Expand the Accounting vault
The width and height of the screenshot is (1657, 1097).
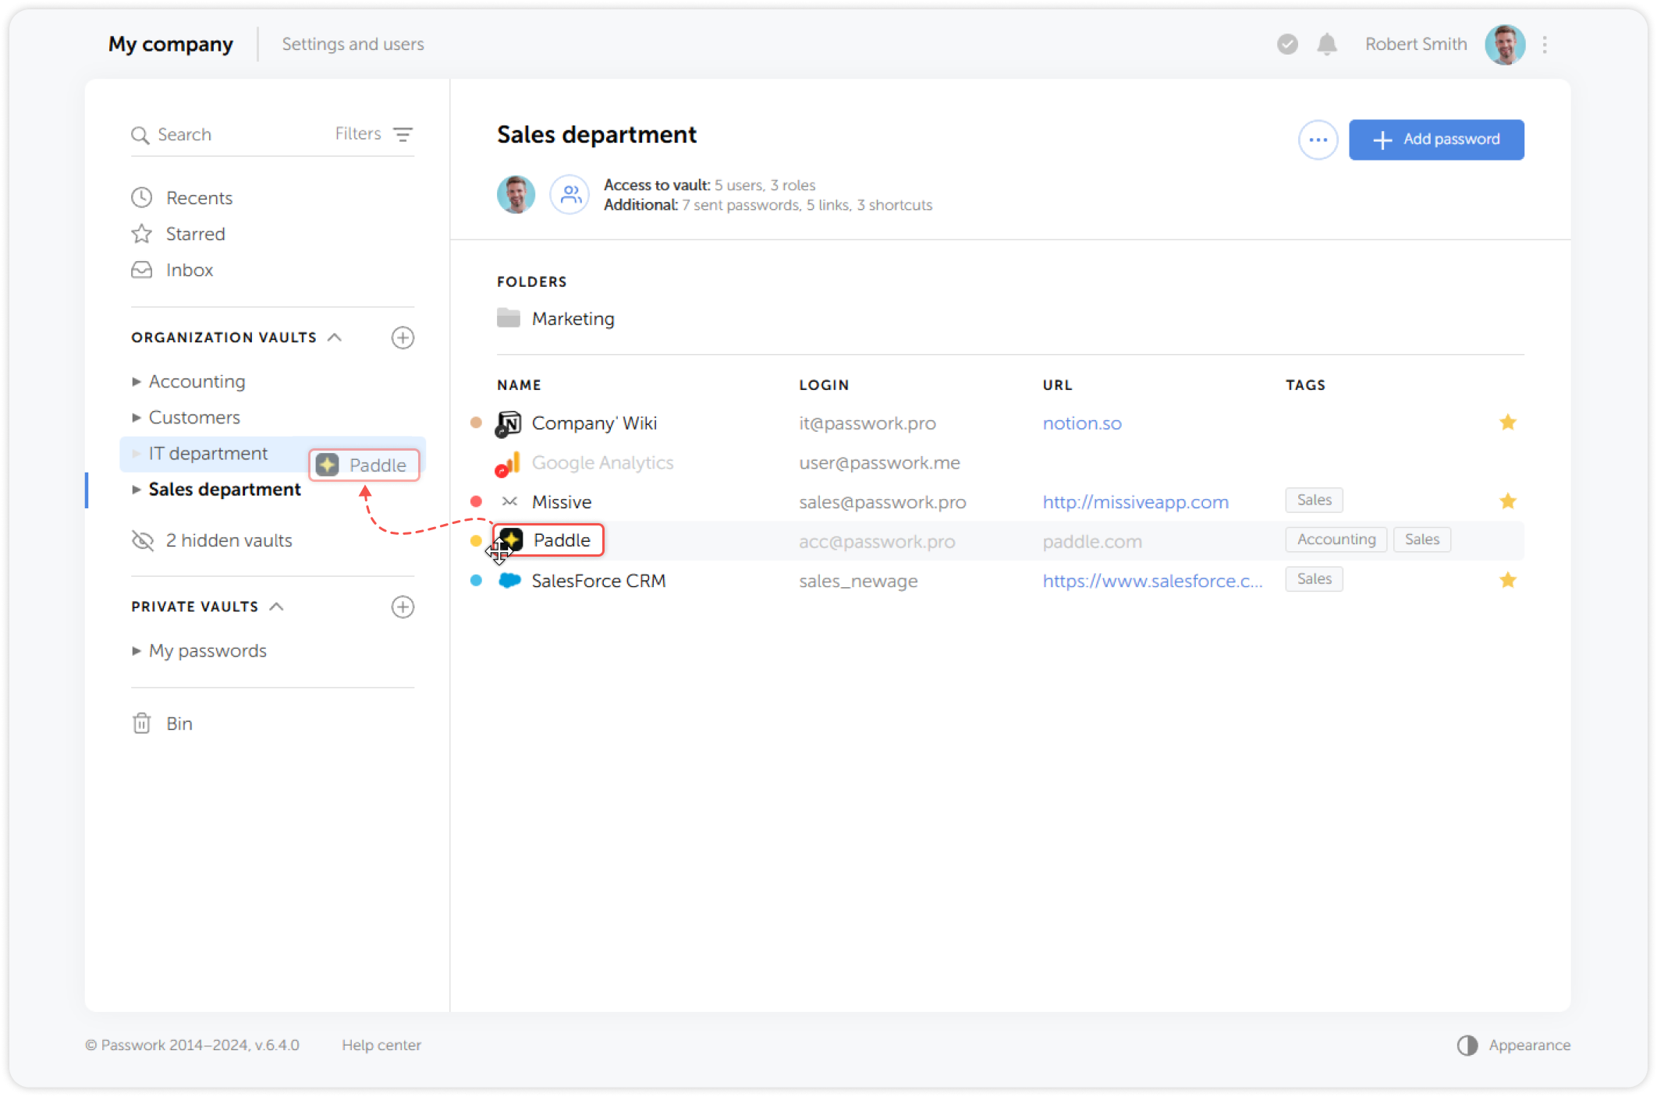[x=135, y=381]
